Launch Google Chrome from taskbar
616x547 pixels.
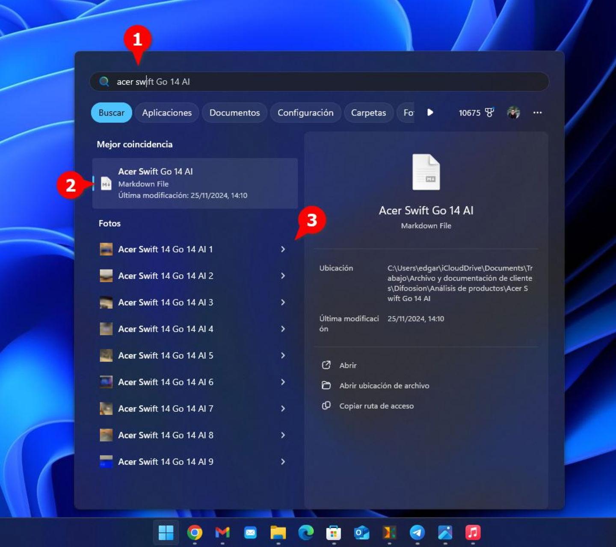click(195, 532)
